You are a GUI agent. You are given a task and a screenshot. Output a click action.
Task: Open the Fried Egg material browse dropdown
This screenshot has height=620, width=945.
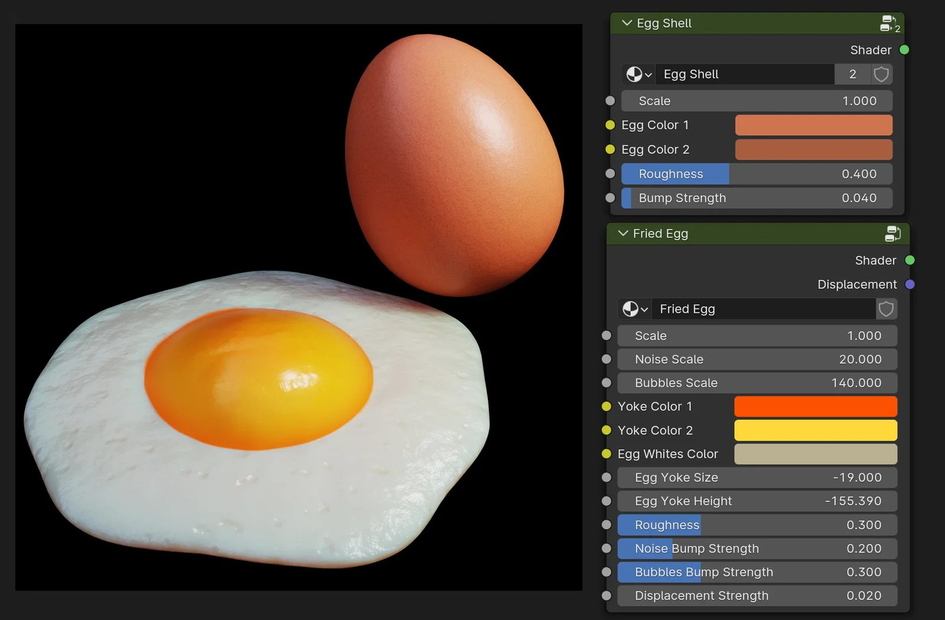[634, 309]
